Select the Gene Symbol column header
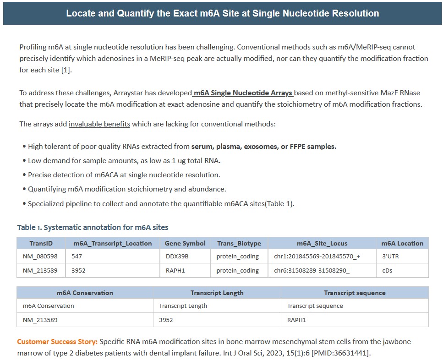The width and height of the screenshot is (443, 361). [x=185, y=243]
